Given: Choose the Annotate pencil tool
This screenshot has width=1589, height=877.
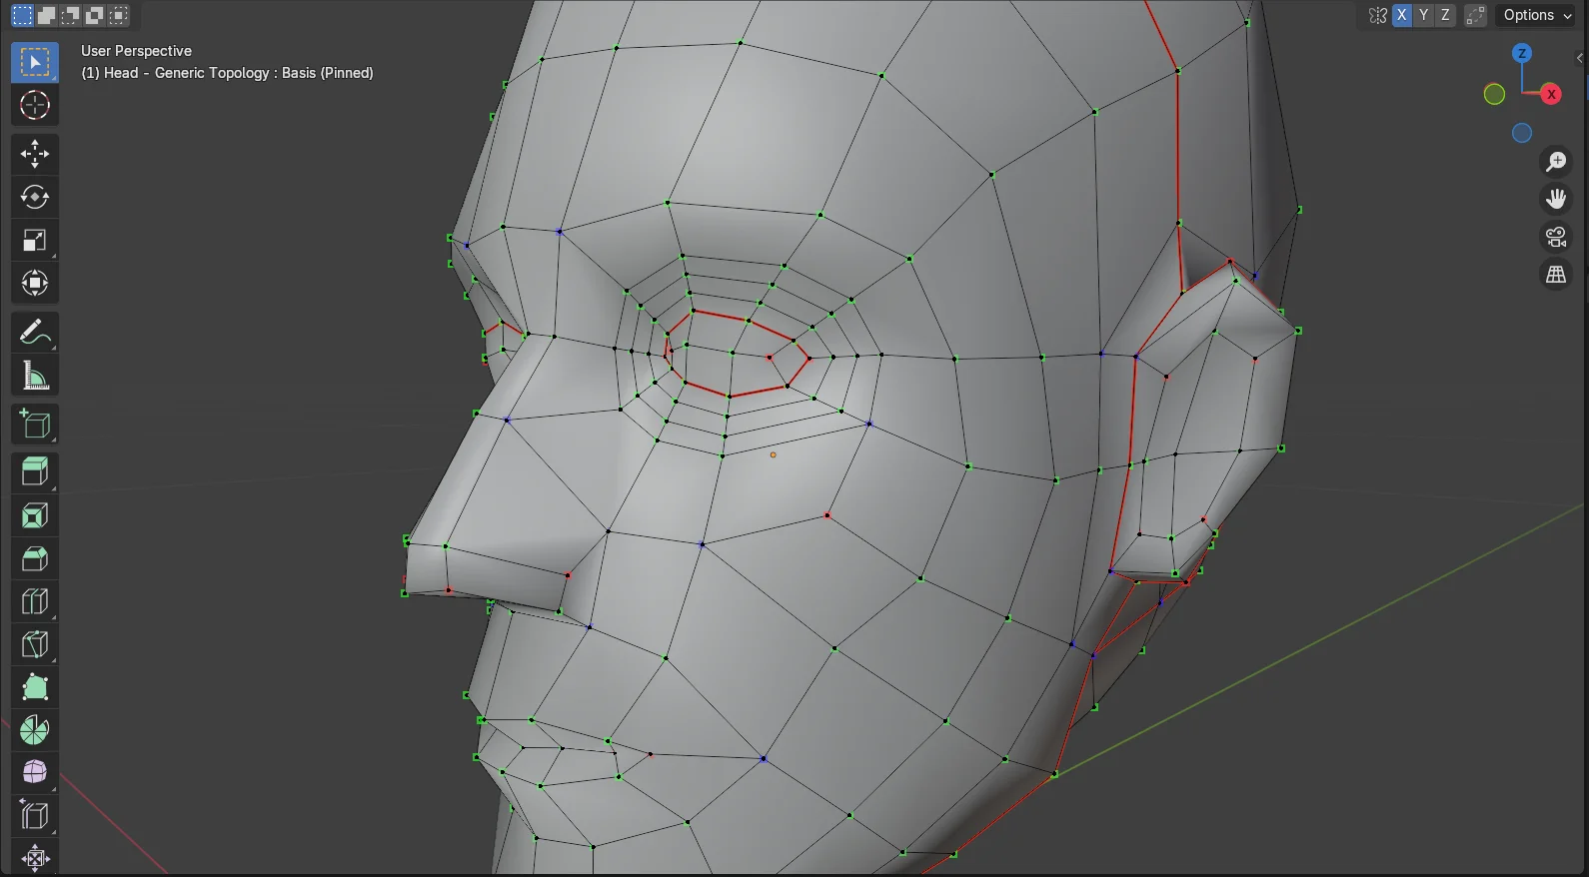Looking at the screenshot, I should click(x=35, y=333).
